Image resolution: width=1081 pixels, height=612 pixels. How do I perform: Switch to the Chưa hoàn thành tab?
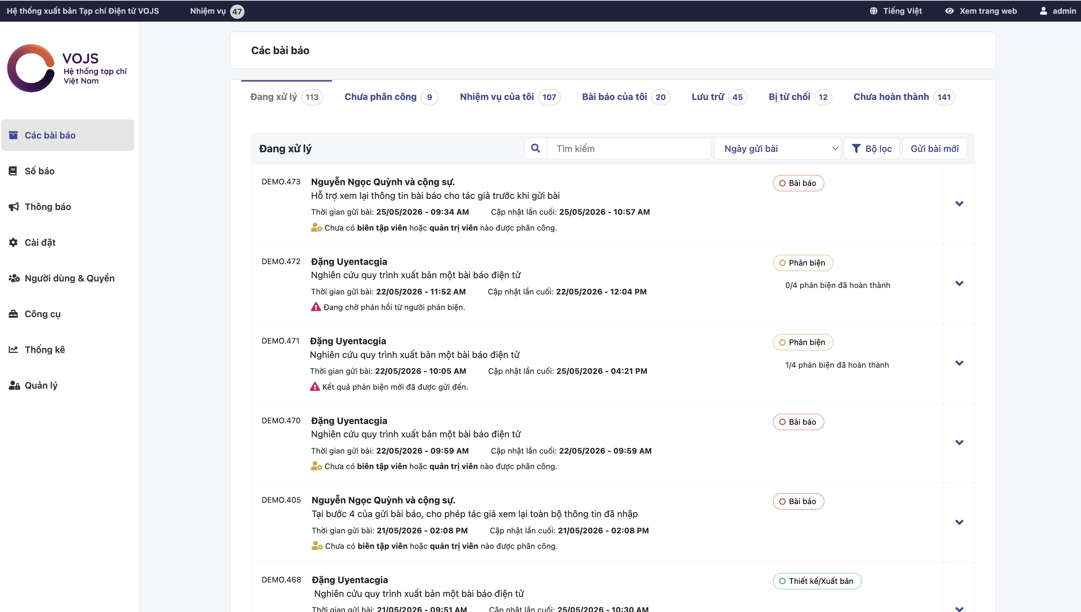tap(904, 97)
